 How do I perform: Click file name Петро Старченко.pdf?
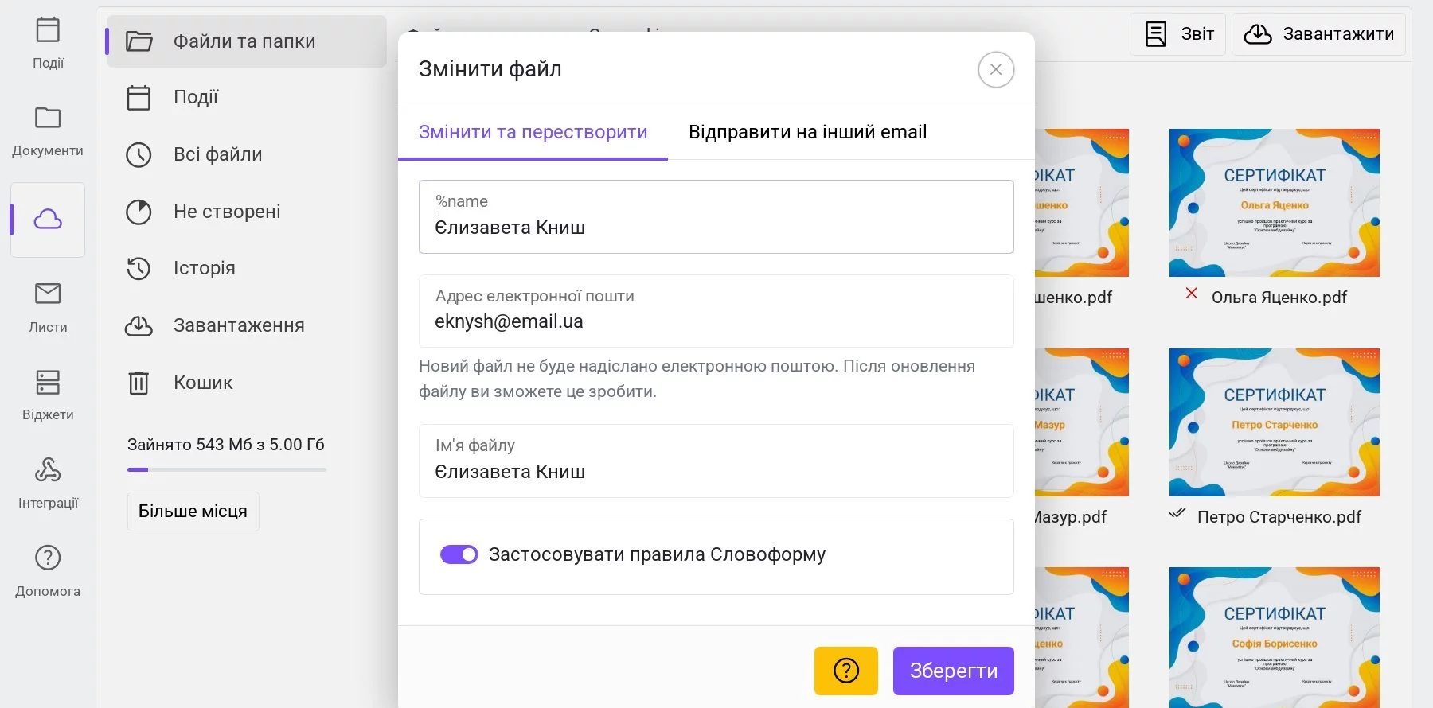pyautogui.click(x=1279, y=517)
